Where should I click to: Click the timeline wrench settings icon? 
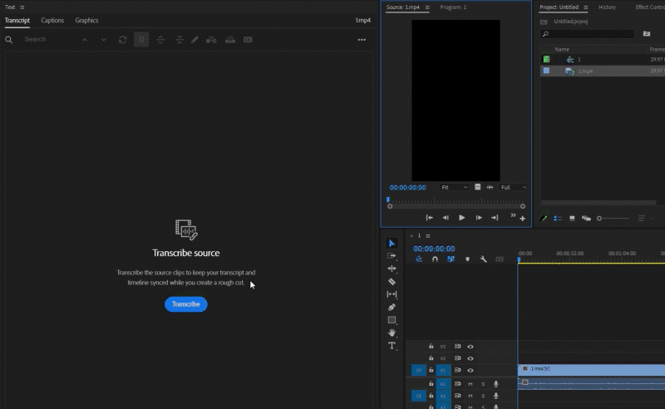[x=484, y=259]
